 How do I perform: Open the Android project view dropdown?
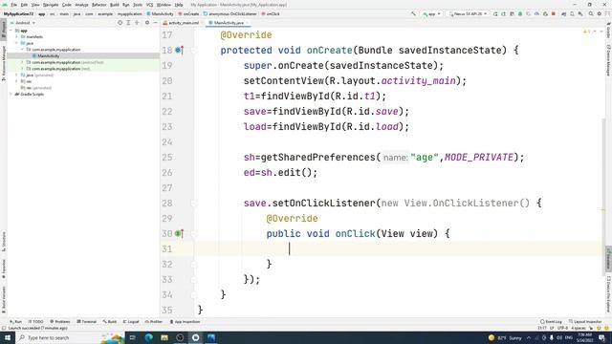(23, 23)
